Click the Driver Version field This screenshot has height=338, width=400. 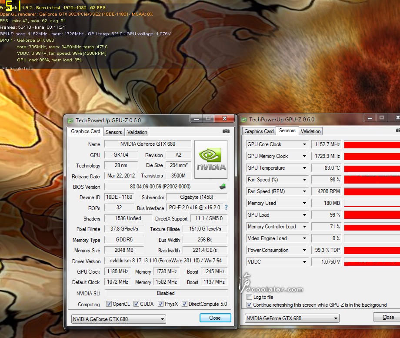pyautogui.click(x=166, y=261)
